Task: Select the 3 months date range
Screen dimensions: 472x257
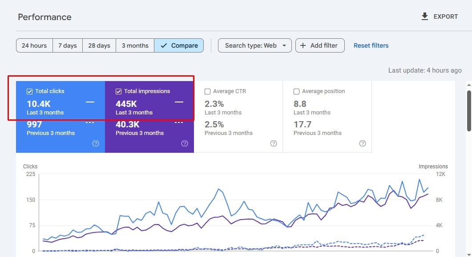Action: pyautogui.click(x=135, y=45)
